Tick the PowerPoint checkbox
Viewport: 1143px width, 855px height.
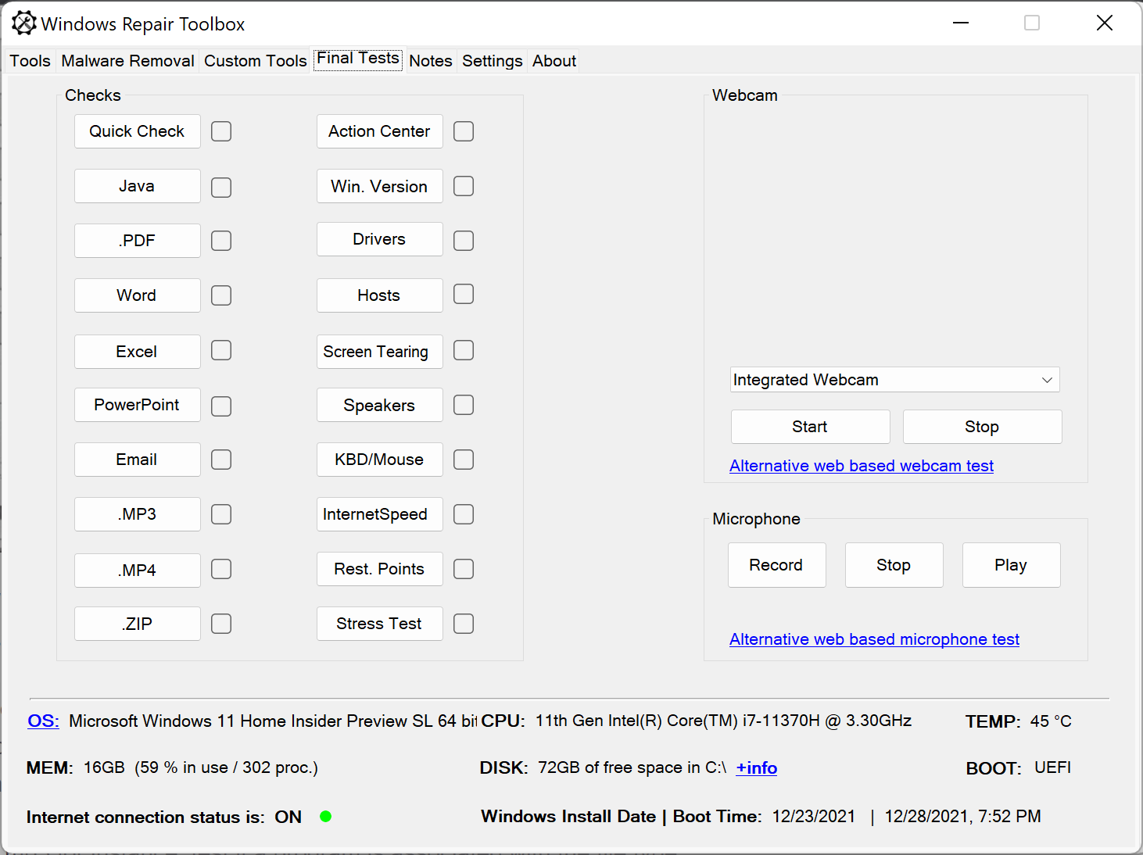coord(221,406)
